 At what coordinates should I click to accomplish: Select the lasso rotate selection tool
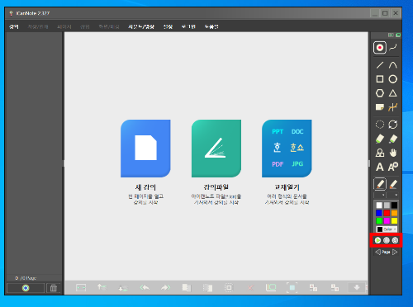pyautogui.click(x=393, y=125)
